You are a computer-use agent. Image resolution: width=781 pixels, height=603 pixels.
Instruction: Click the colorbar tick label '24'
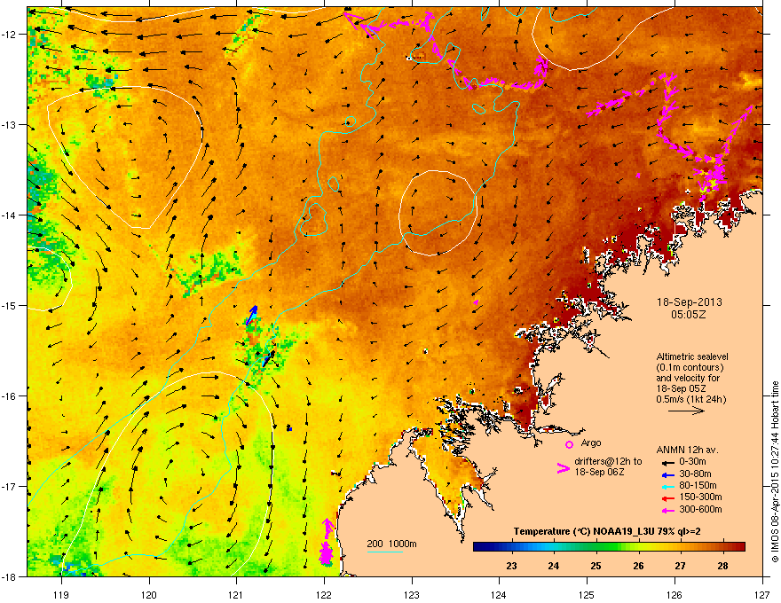pyautogui.click(x=554, y=566)
